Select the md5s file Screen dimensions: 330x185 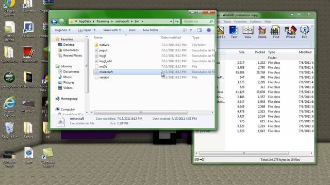pos(101,66)
